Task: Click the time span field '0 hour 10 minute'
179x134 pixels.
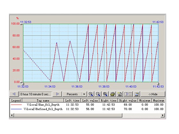Action: pos(35,94)
